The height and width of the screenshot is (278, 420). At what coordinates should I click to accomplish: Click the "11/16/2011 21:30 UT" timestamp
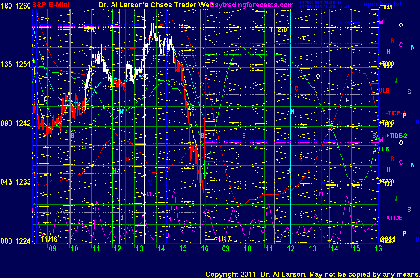point(321,3)
